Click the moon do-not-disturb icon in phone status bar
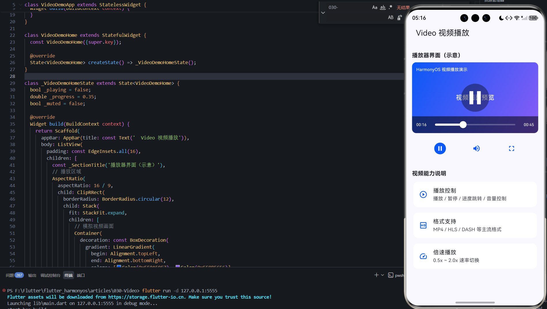This screenshot has width=547, height=309. [501, 18]
